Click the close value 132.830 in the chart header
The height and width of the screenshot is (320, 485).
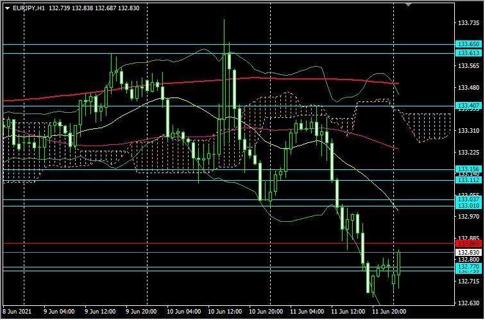click(129, 8)
